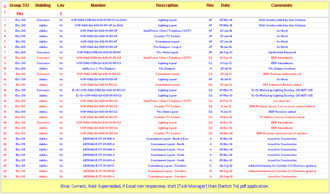This screenshot has height=194, width=330.
Task: Open drawing 24510142-E-CT-01-003-A
Action: pyautogui.click(x=99, y=160)
